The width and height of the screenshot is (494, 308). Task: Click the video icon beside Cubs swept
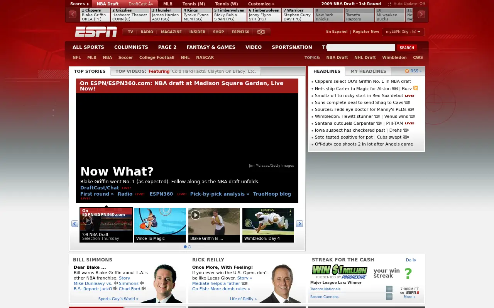[406, 137]
